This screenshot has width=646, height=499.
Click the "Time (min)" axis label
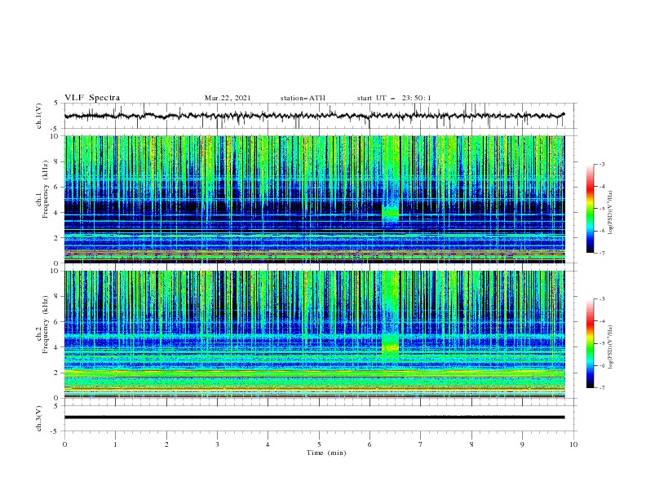coord(326,453)
